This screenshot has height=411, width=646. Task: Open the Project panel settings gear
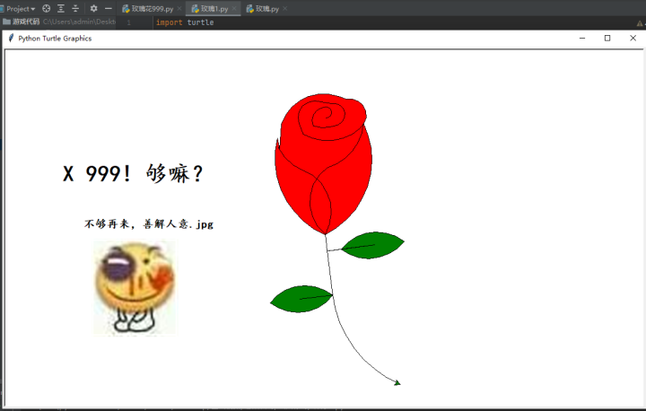click(94, 8)
